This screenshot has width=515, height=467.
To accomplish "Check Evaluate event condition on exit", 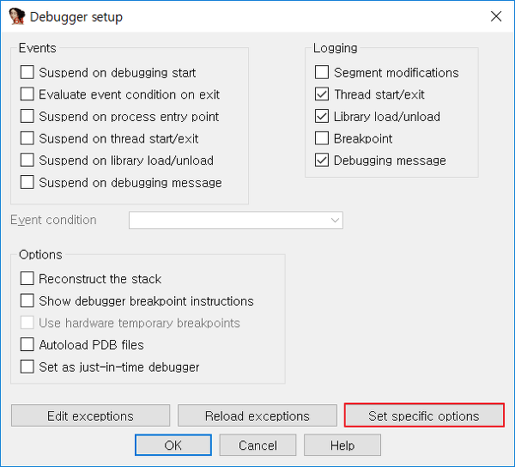I will click(x=27, y=94).
